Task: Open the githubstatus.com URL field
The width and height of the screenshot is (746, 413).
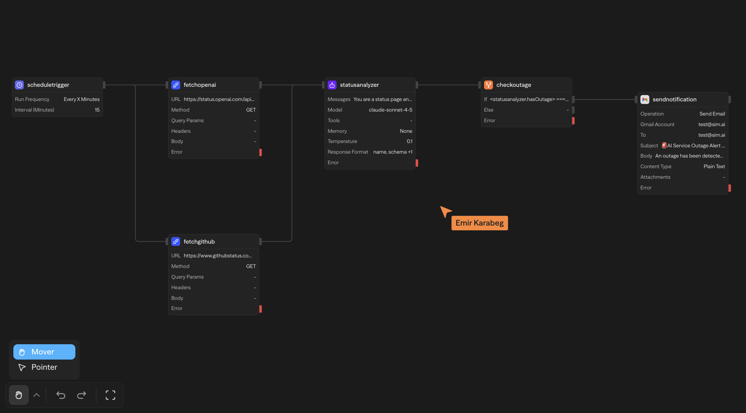Action: pyautogui.click(x=219, y=255)
